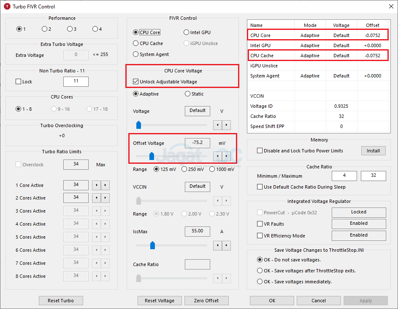Select CPU Cache row in voltage table
This screenshot has height=309, width=398.
tap(318, 56)
